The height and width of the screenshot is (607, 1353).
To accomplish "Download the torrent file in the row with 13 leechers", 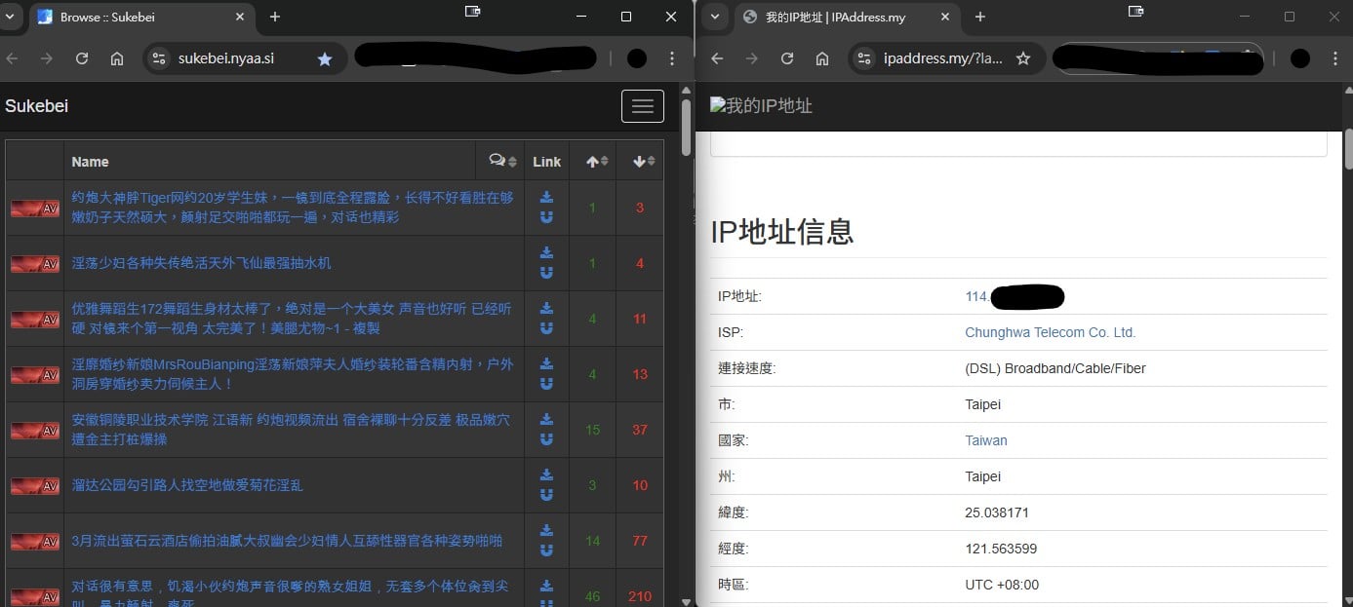I will pyautogui.click(x=546, y=363).
